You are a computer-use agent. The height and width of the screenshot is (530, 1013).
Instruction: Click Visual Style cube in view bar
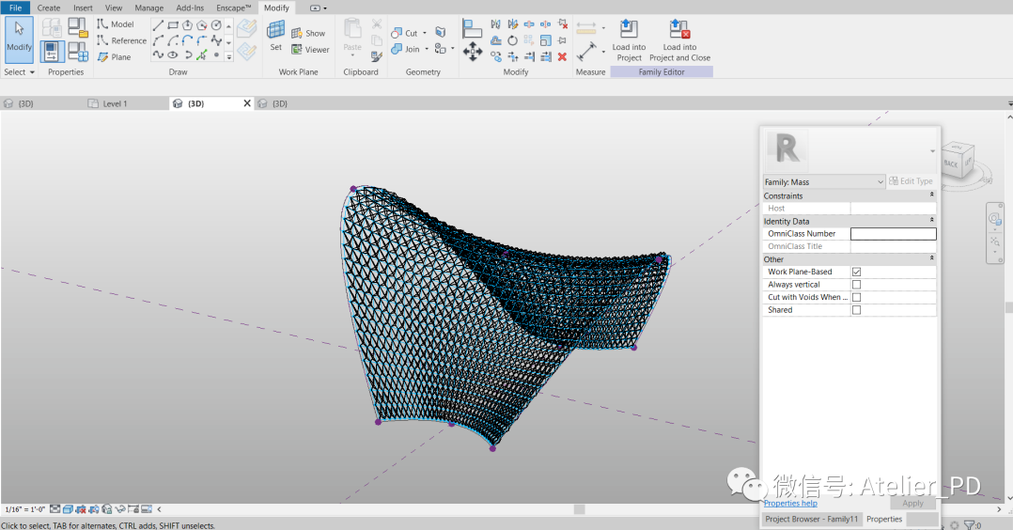coord(68,509)
